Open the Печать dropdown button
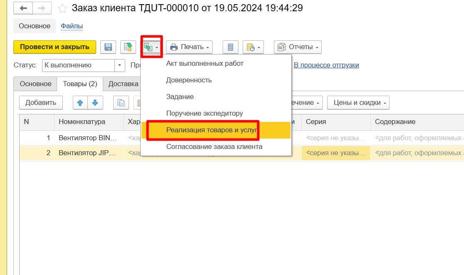 [189, 47]
